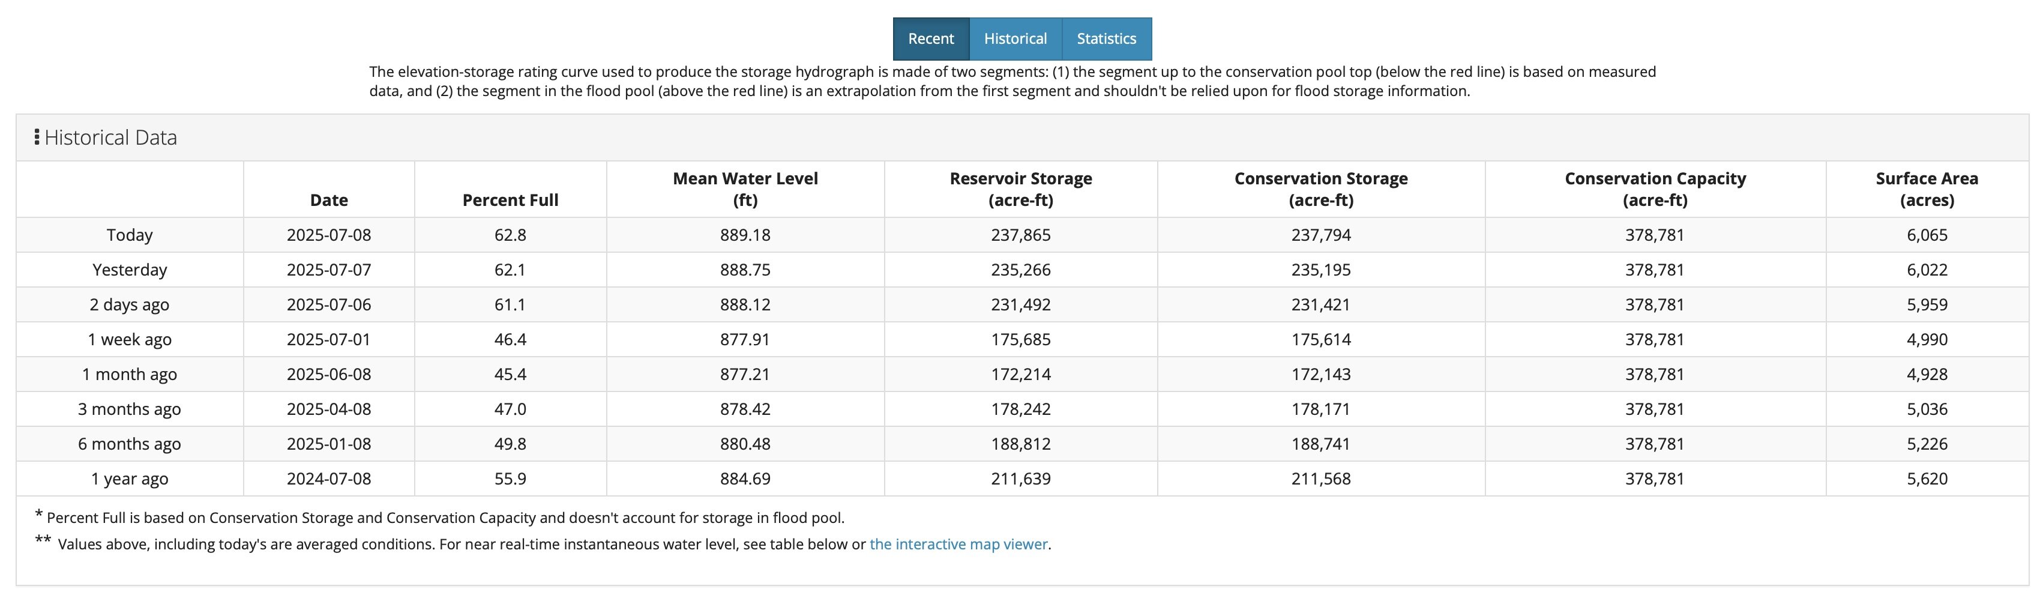
Task: Click percent full value 46.4
Action: click(510, 340)
